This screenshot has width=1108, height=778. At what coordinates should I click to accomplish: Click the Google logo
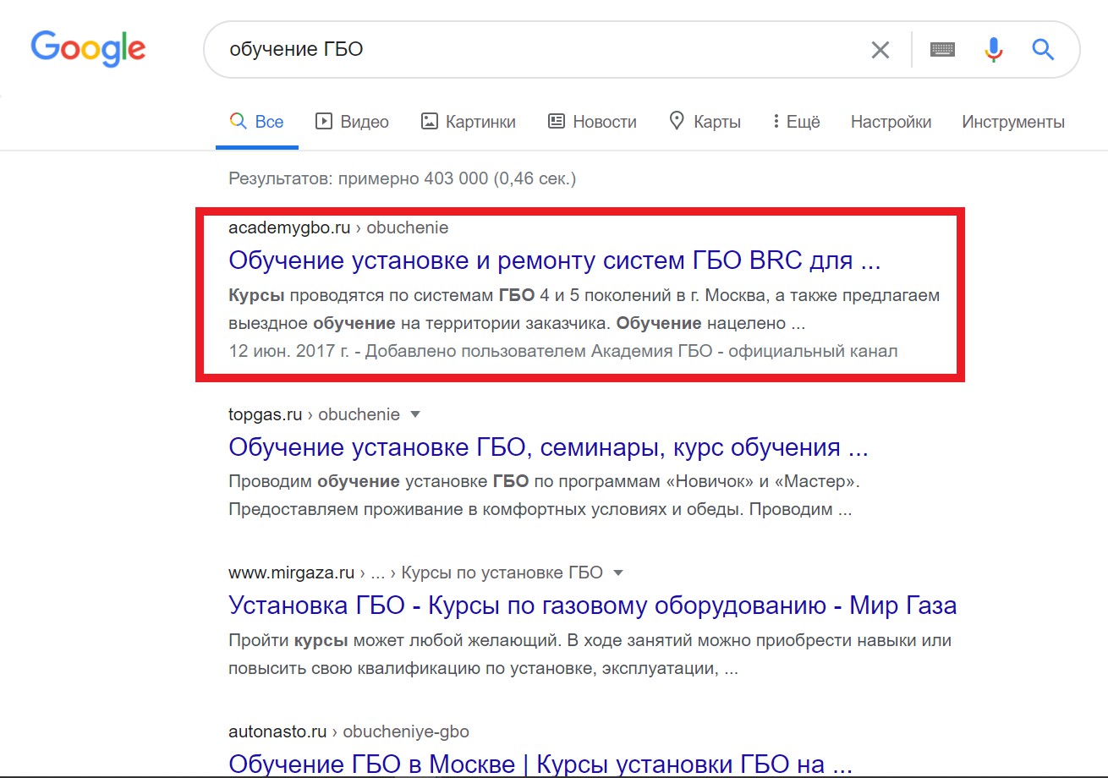[88, 49]
